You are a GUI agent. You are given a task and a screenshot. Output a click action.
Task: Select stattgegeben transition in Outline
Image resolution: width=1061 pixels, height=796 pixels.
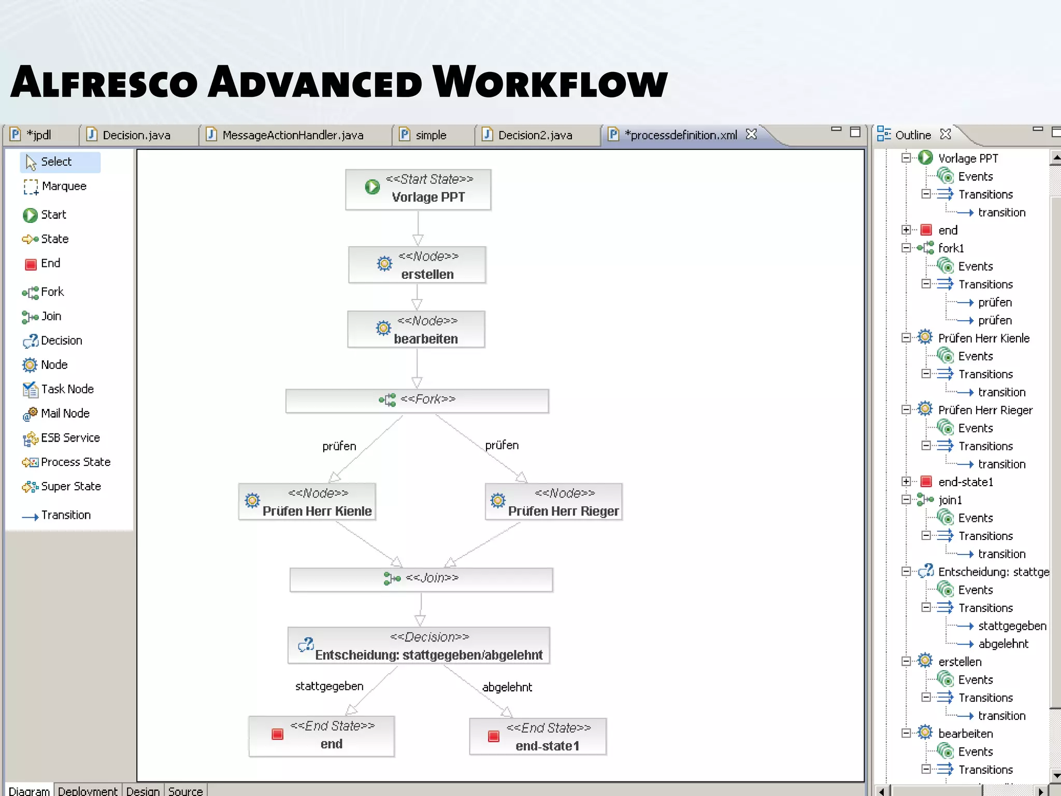pos(1012,626)
